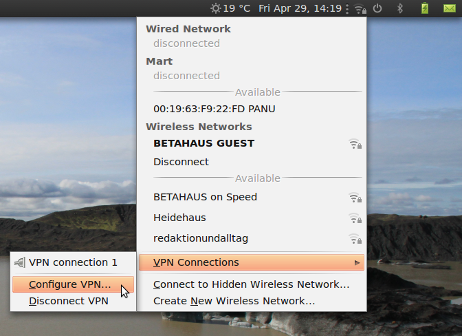Click the 19 °C temperature reading
This screenshot has height=336, width=462.
(237, 8)
